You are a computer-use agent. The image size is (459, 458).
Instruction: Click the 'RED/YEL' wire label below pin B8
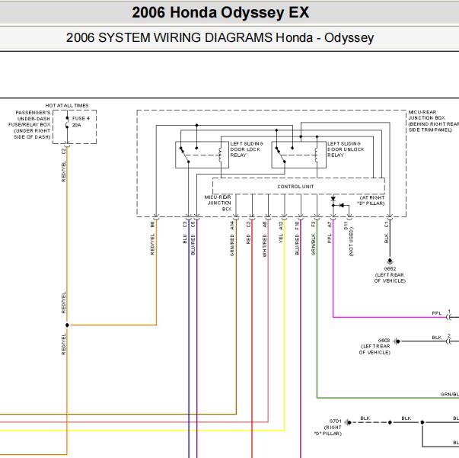[x=152, y=245]
